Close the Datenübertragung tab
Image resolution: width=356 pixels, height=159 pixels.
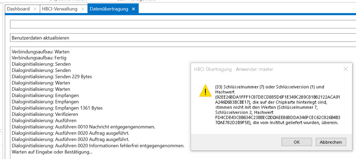(133, 9)
